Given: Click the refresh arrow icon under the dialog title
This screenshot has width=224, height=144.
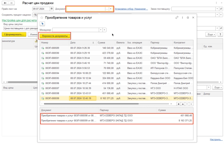Looking at the screenshot, I should click(x=42, y=24).
